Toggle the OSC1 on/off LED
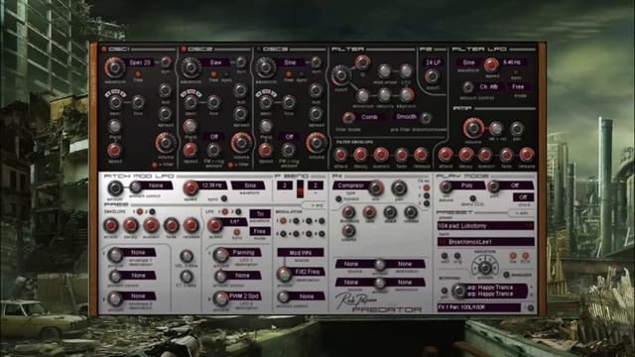Viewport: 635px width, 357px height. pyautogui.click(x=103, y=49)
